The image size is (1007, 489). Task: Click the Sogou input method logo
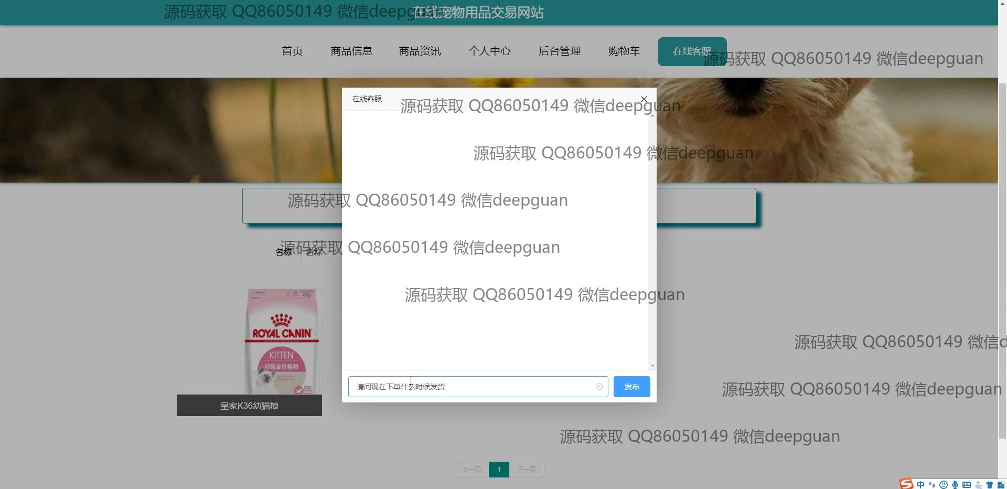coord(906,484)
